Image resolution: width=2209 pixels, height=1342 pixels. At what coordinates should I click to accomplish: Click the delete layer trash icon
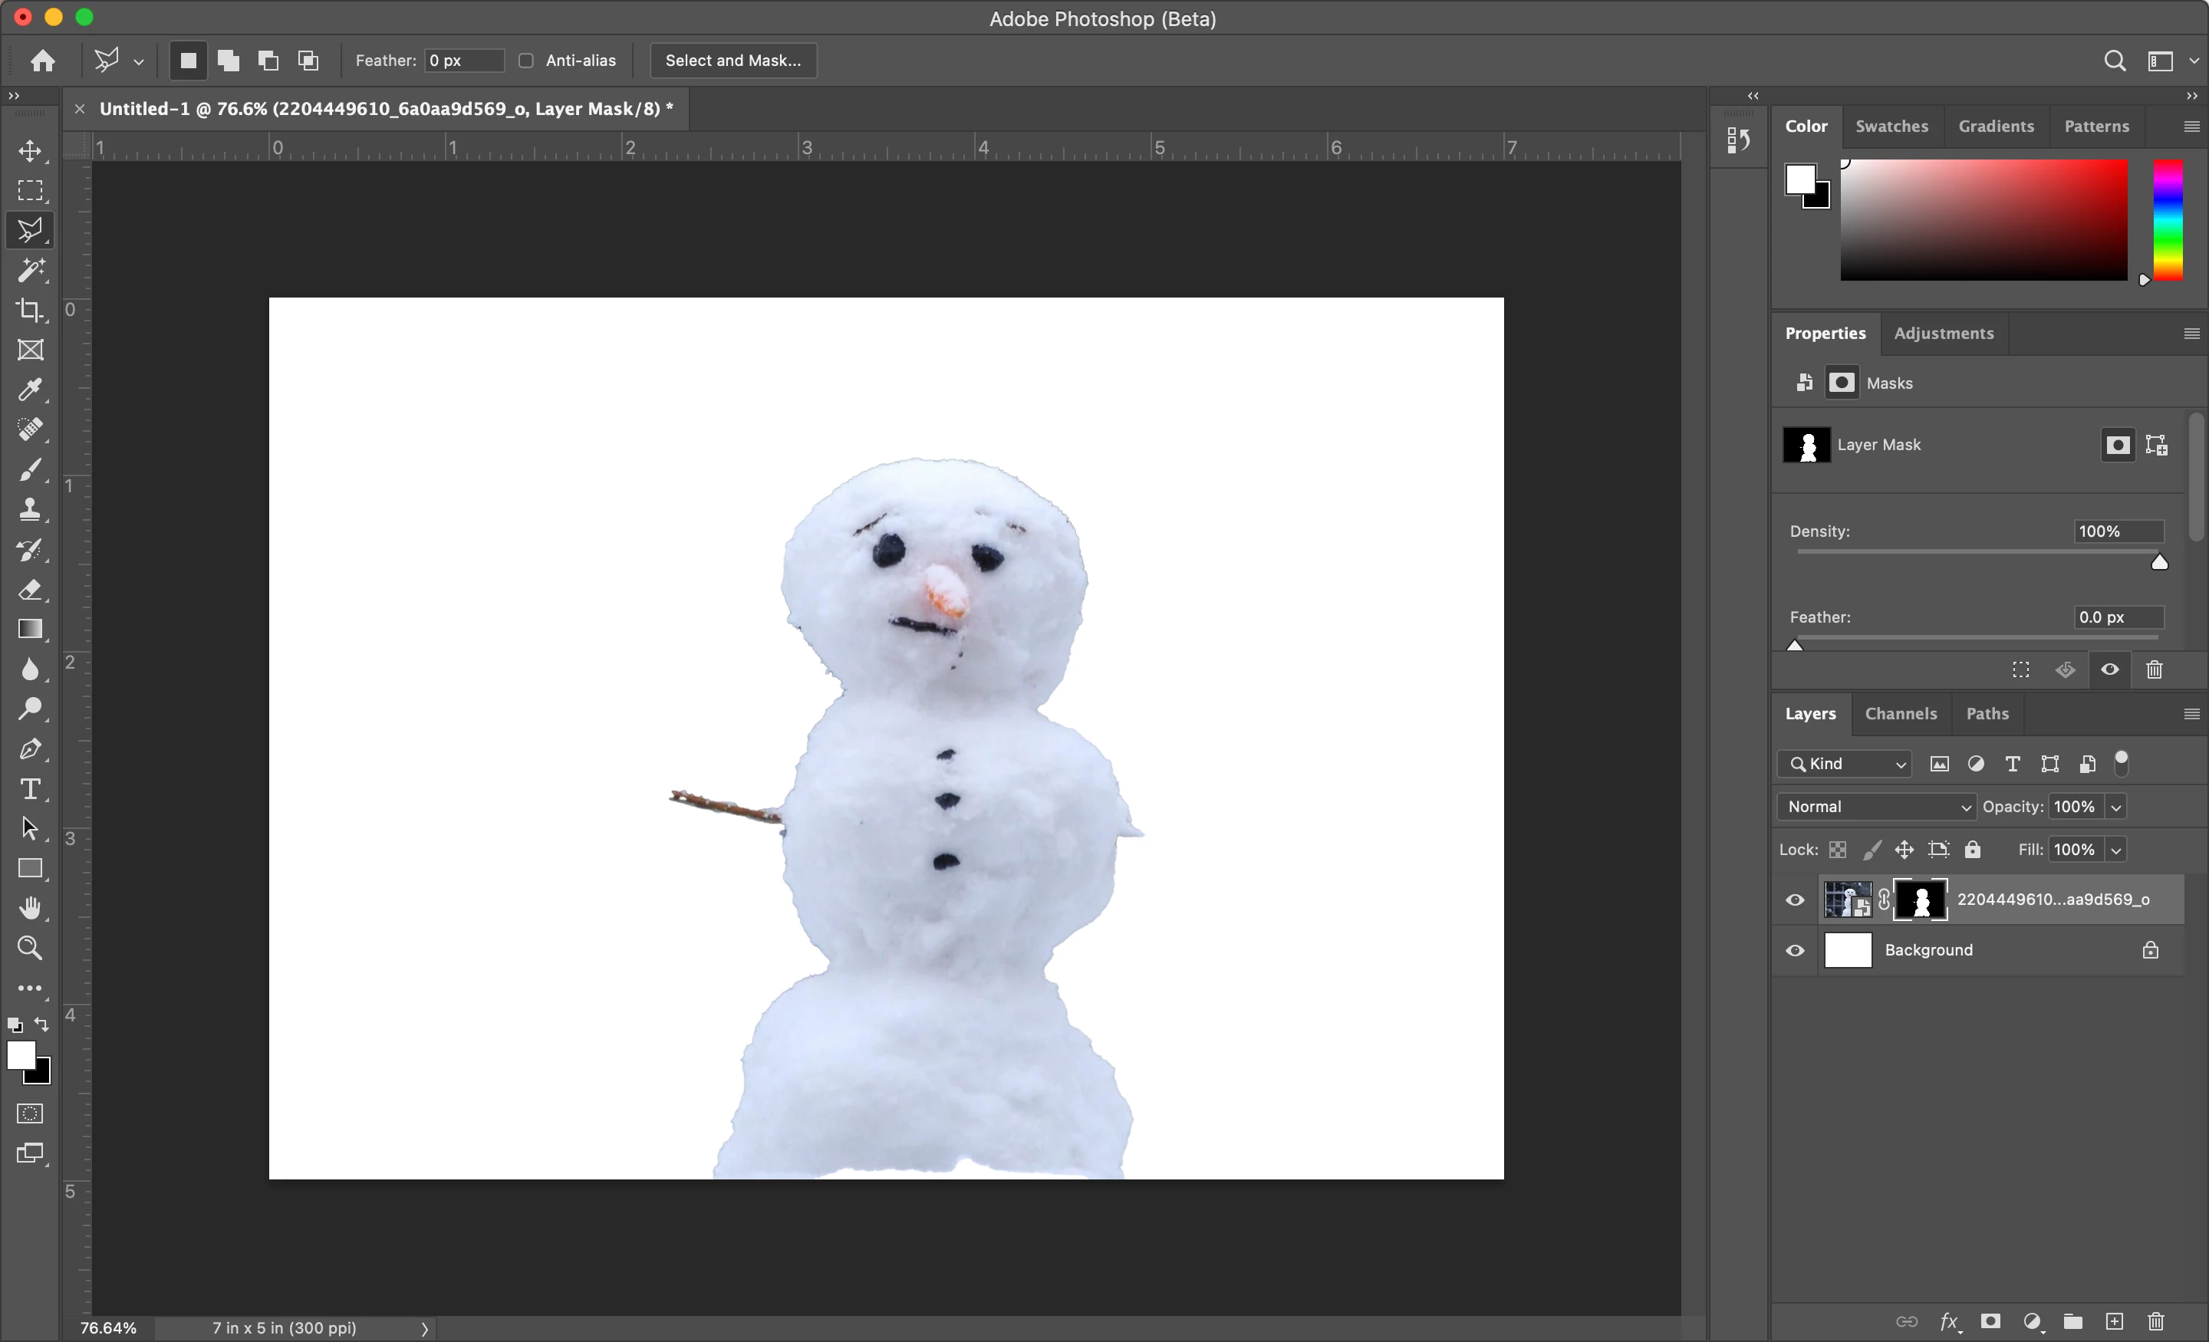tap(2155, 1321)
